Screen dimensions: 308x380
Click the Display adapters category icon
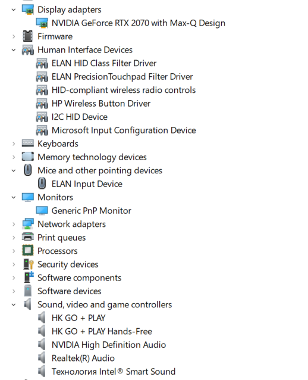(28, 10)
